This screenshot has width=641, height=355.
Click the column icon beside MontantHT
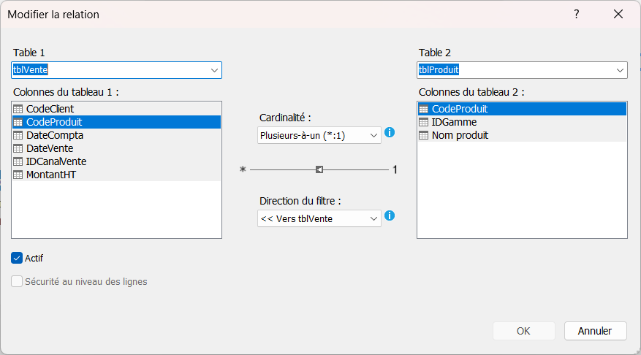(x=18, y=175)
